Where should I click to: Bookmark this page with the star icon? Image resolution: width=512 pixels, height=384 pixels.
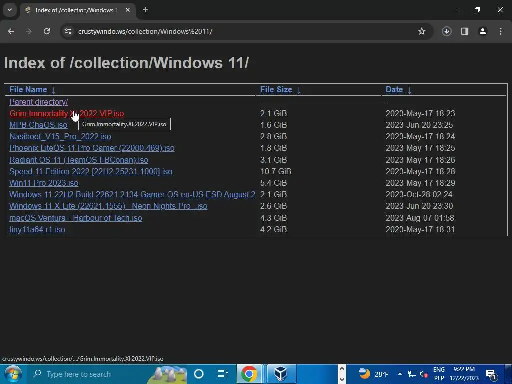click(422, 31)
